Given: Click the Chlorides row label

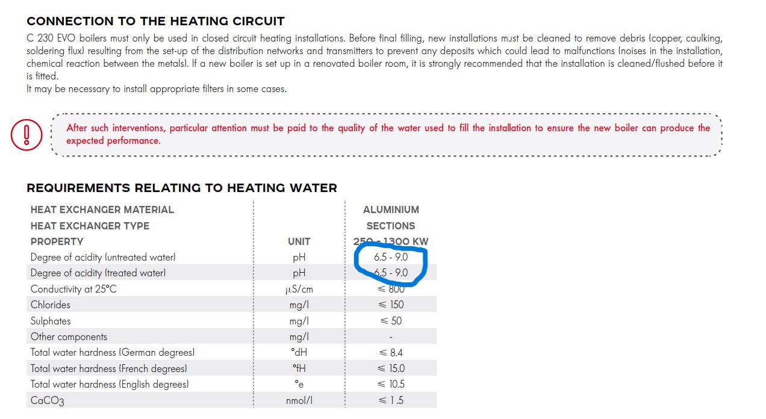Looking at the screenshot, I should pyautogui.click(x=51, y=305).
